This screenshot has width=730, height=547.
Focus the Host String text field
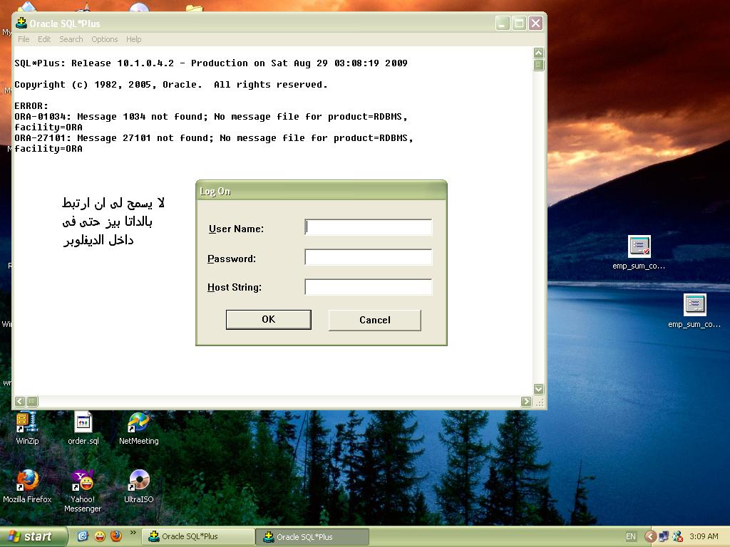368,287
